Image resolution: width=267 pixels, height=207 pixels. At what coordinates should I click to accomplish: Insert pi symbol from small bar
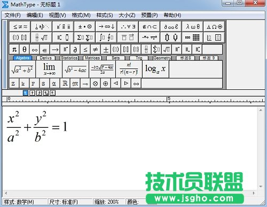(14, 49)
